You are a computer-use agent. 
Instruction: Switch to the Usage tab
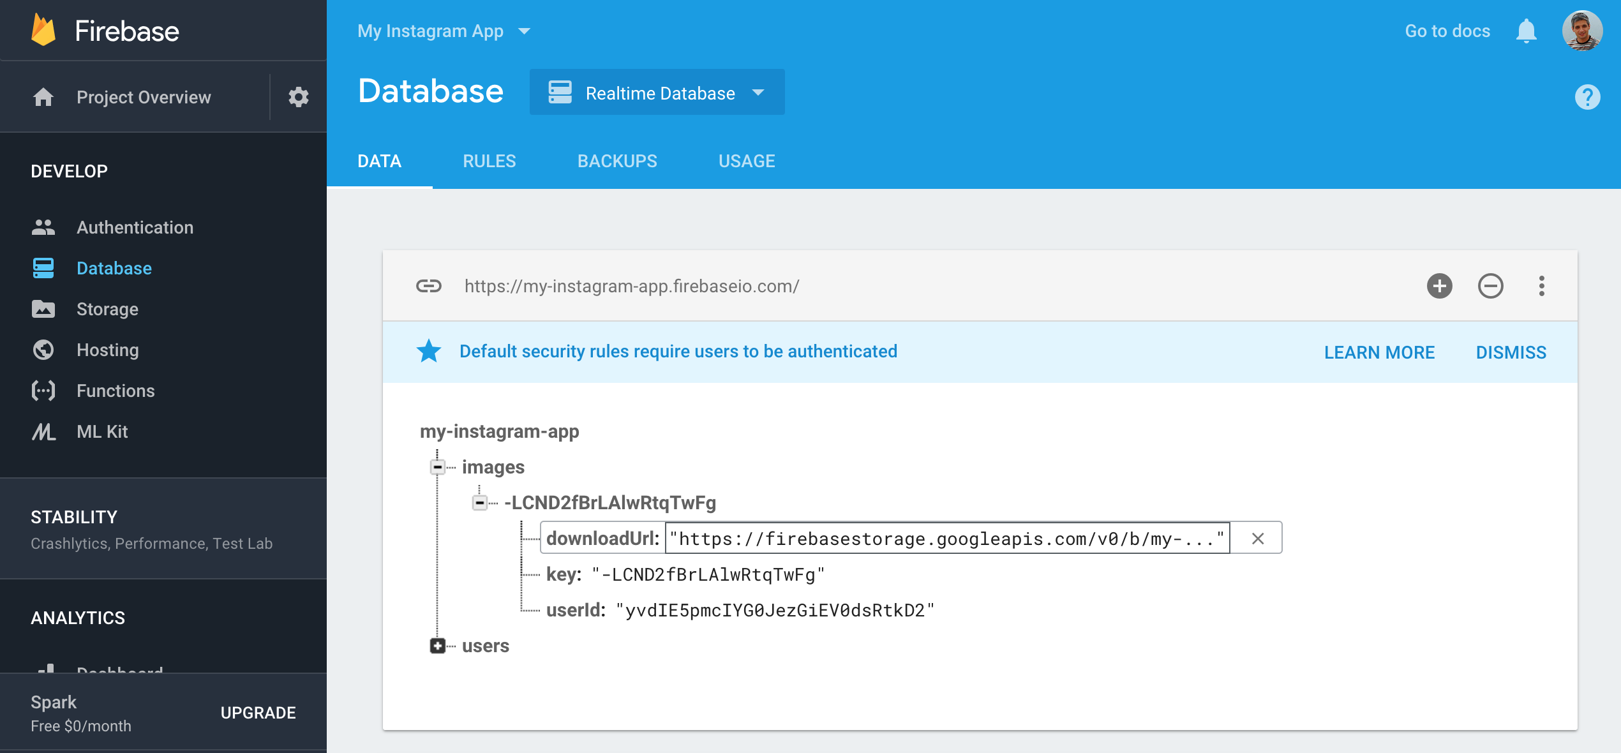coord(747,161)
